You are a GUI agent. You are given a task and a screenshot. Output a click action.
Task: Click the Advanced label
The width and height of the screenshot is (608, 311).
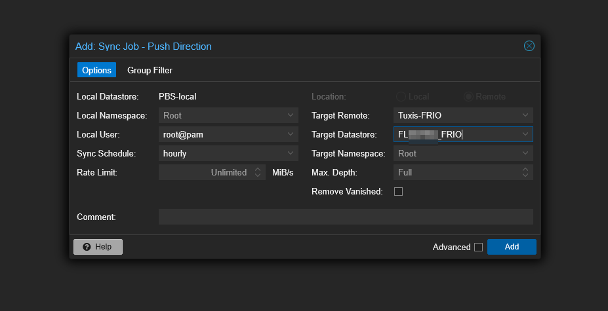[451, 247]
